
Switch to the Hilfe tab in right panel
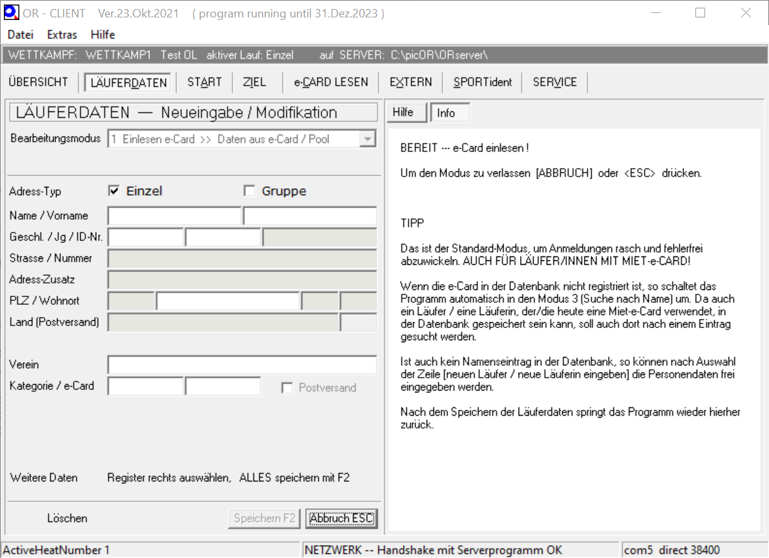pos(403,113)
